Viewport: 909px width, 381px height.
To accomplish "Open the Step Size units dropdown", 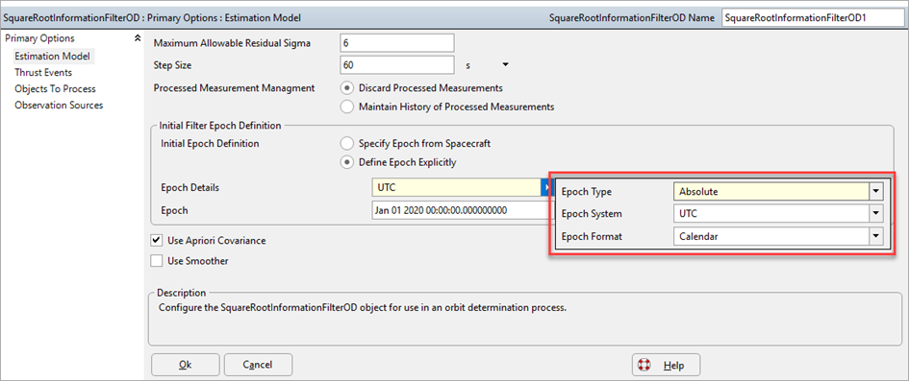I will [505, 64].
